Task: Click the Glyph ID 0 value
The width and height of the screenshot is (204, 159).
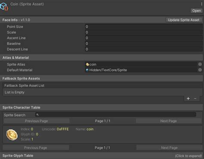Action: coord(37,134)
